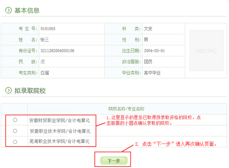Click the 毕业类别 field label
The image size is (229, 168).
pos(132,73)
